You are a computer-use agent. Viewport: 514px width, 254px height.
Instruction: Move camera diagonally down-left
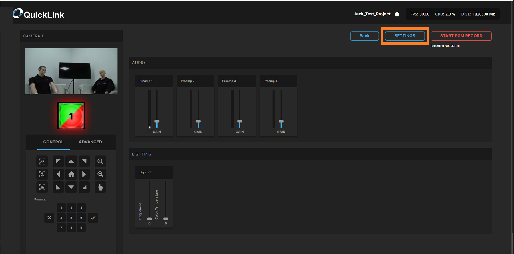(x=58, y=187)
